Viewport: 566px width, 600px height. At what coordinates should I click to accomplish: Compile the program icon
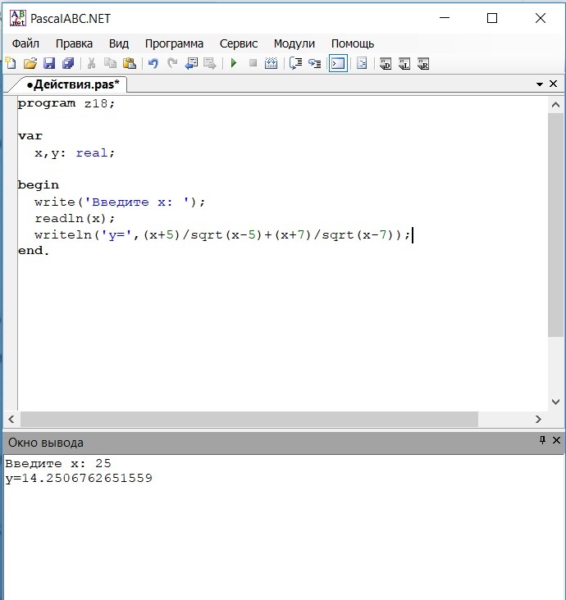(272, 63)
